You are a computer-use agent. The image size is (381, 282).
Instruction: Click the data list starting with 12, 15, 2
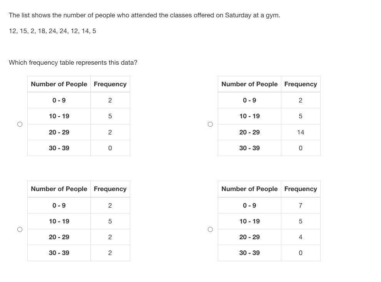(x=52, y=31)
